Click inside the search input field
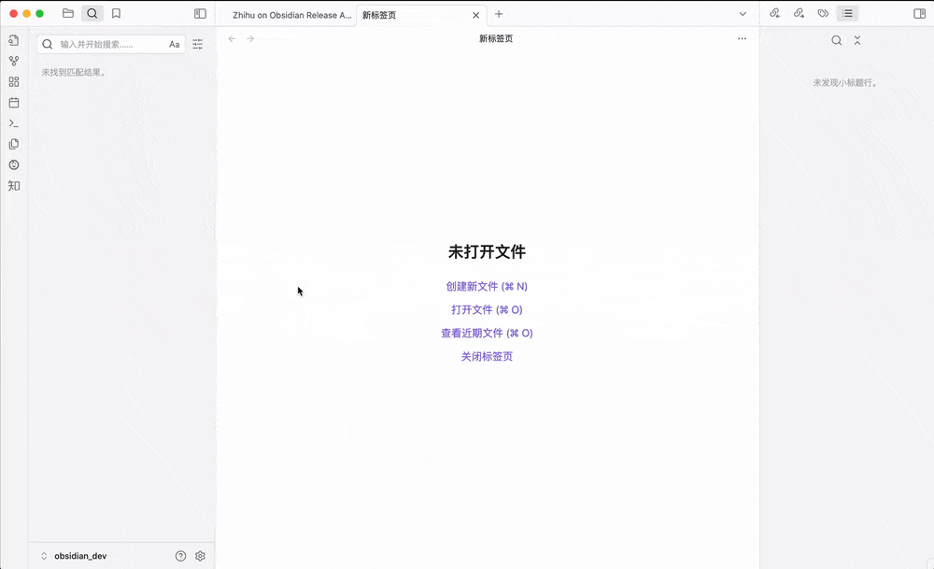The image size is (934, 569). 103,43
